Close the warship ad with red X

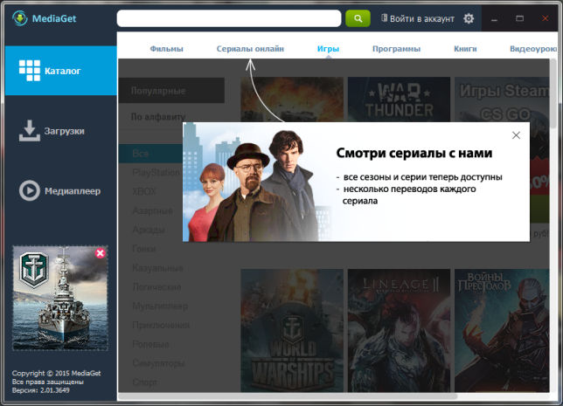[101, 253]
